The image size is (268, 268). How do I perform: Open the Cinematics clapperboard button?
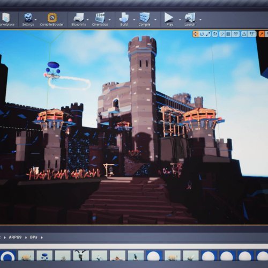[x=100, y=19]
